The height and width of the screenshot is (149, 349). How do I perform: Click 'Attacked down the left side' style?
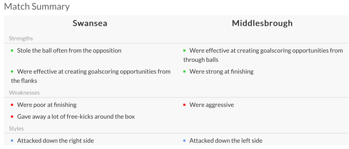(x=226, y=141)
